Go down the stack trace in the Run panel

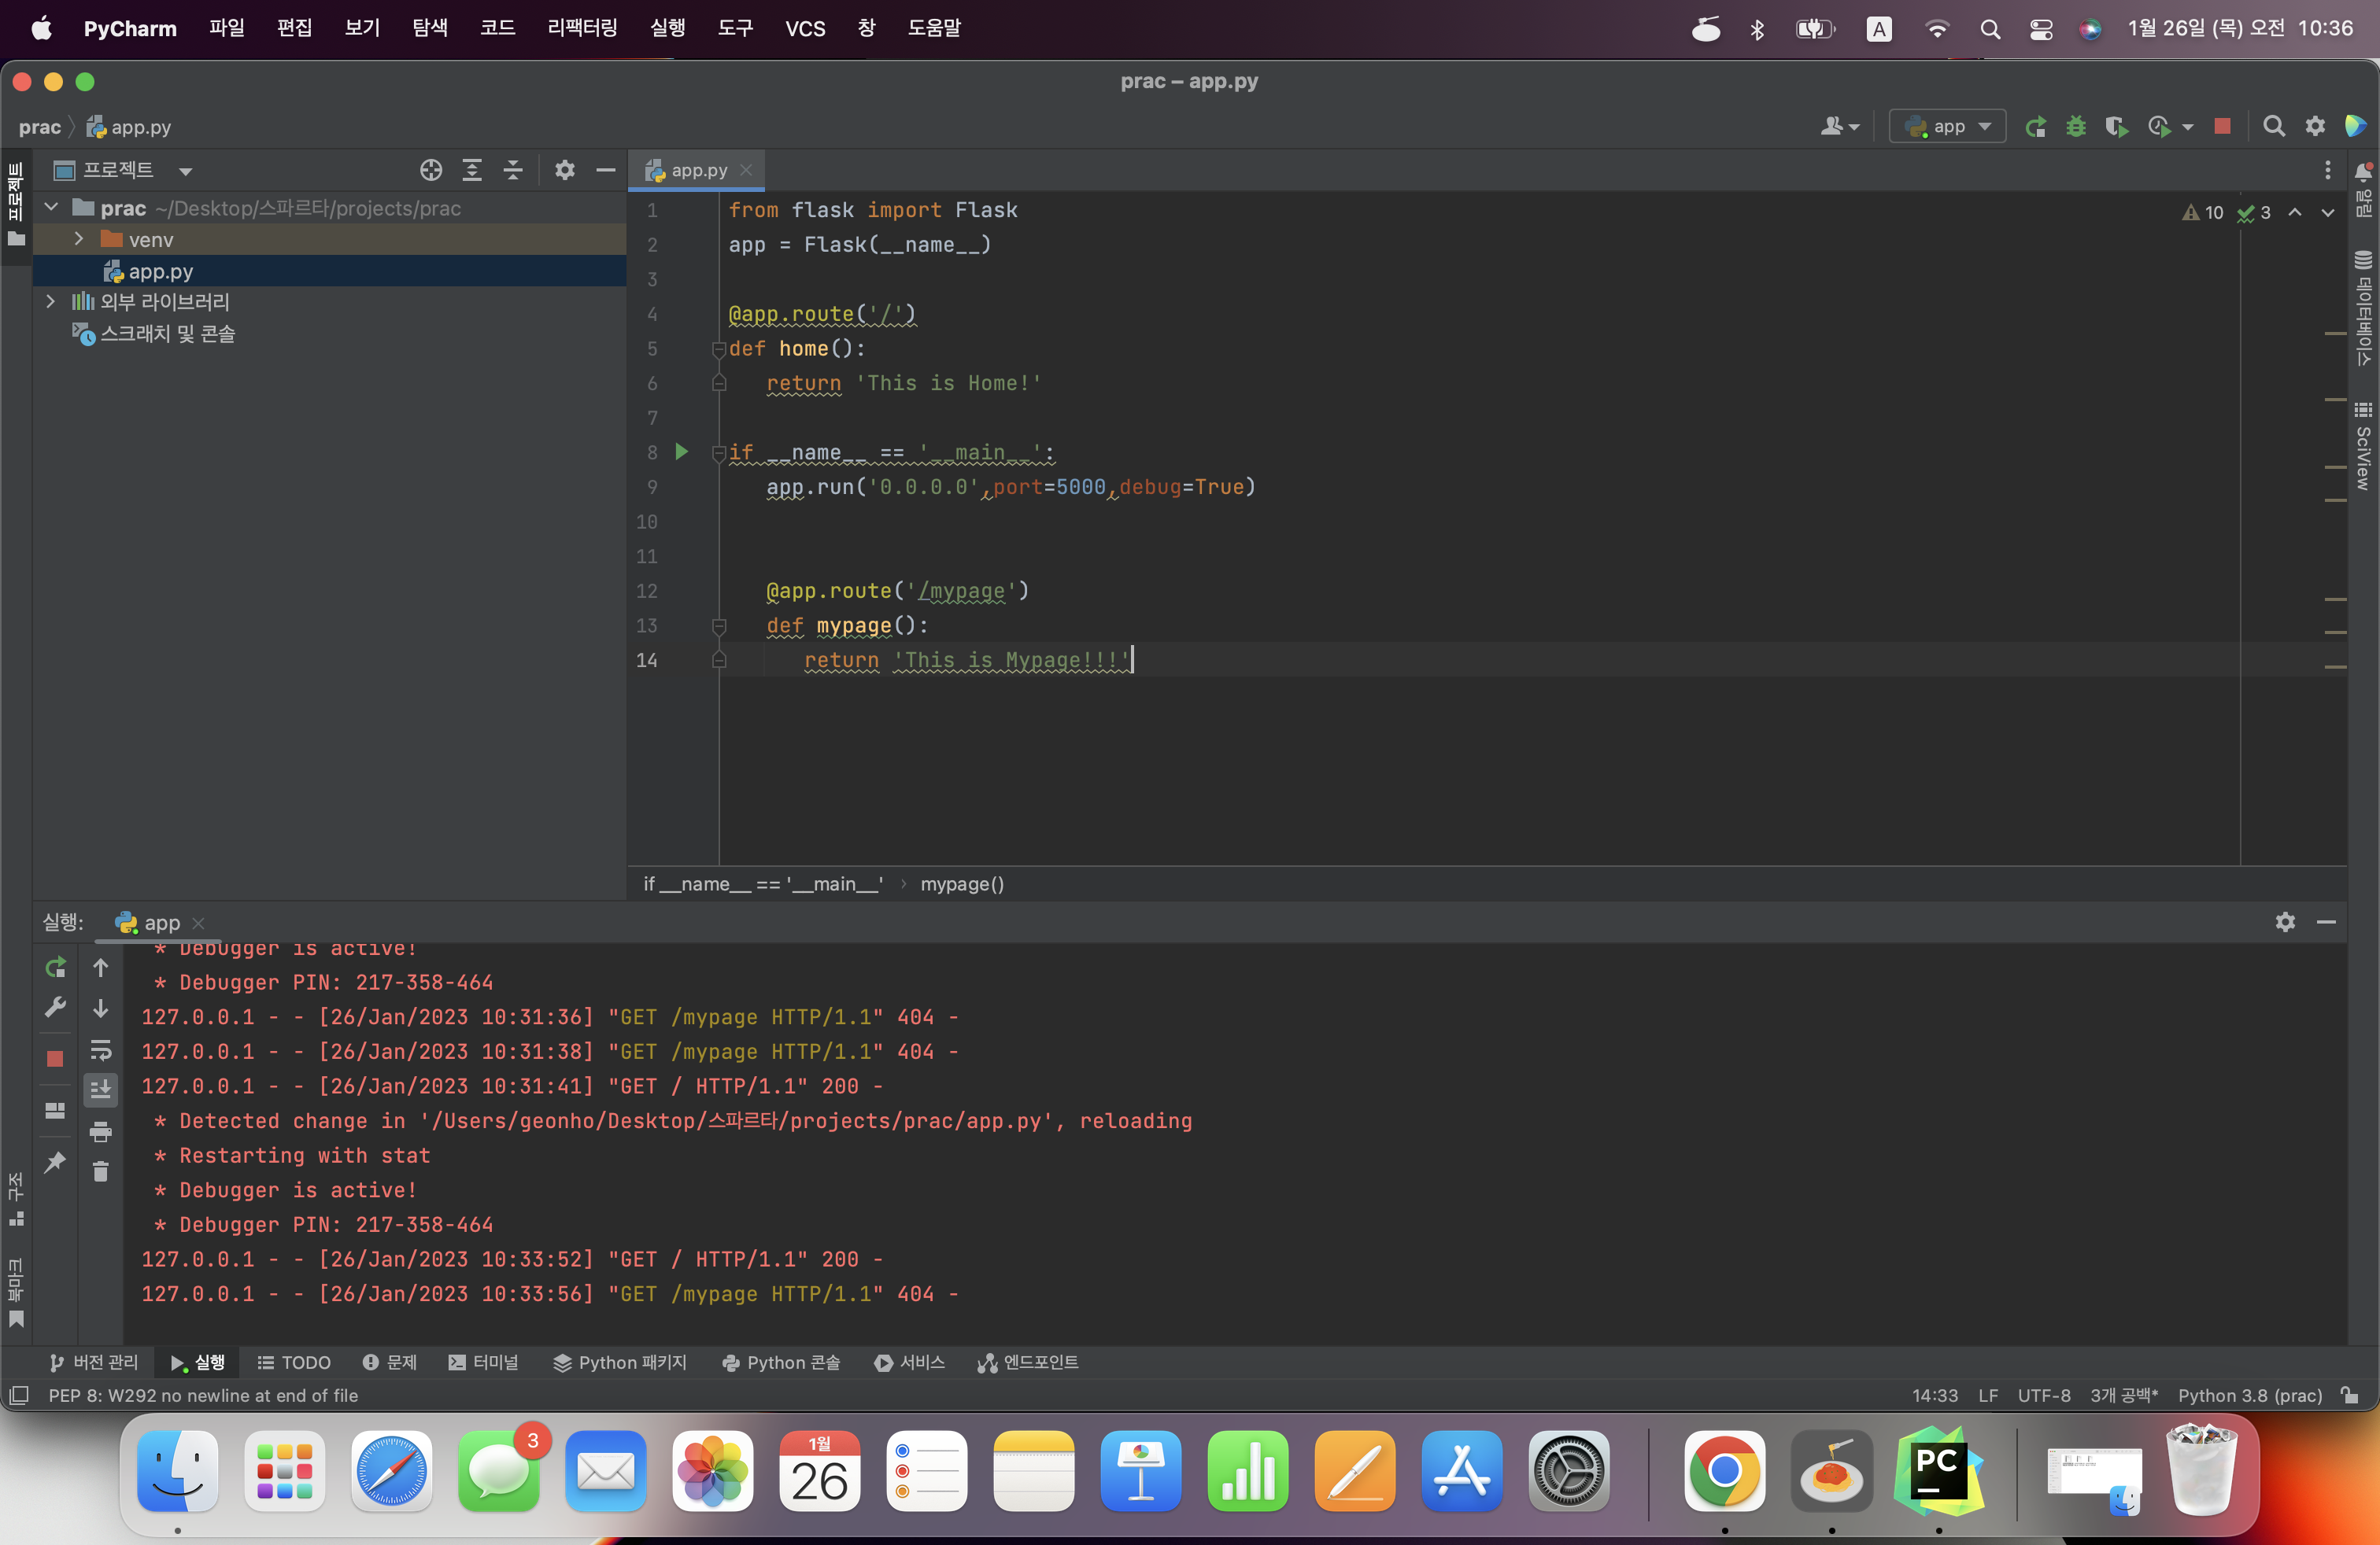tap(101, 1008)
